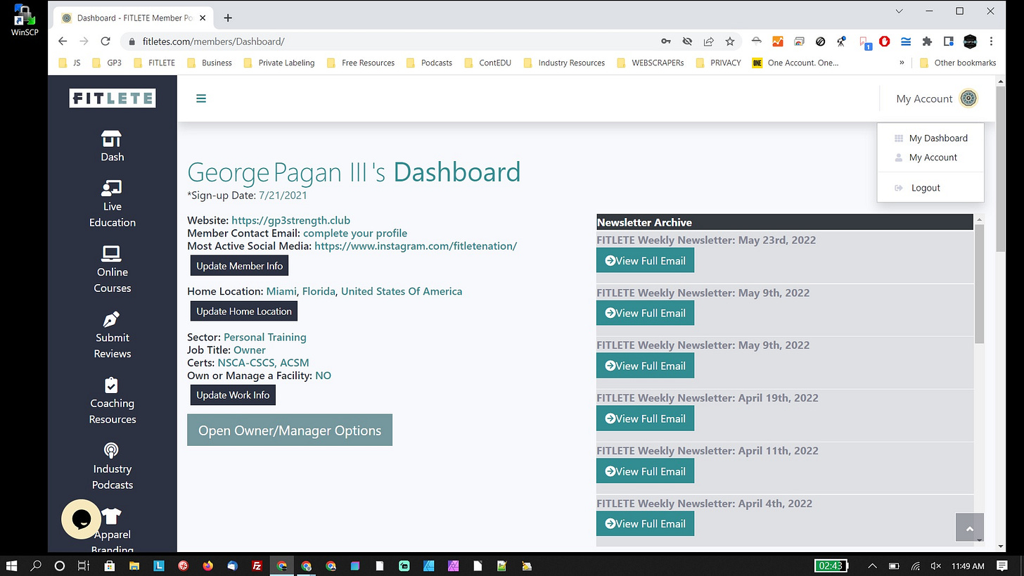Click the FITLETE logo
Screen dimensions: 1024x576
(x=113, y=98)
